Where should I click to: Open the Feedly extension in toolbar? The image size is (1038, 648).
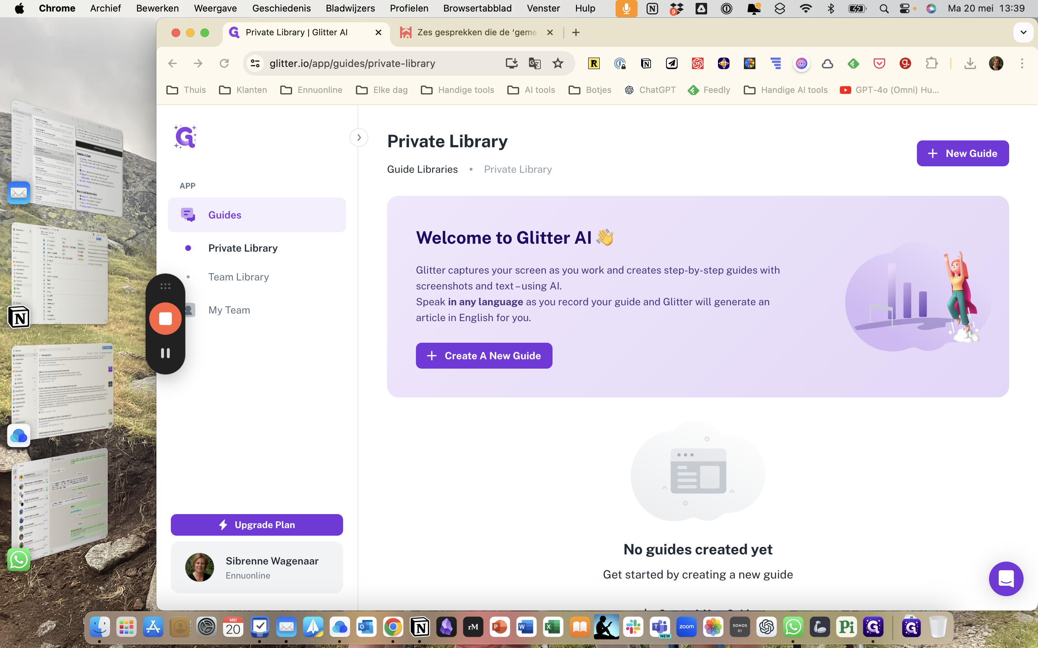[x=853, y=63]
